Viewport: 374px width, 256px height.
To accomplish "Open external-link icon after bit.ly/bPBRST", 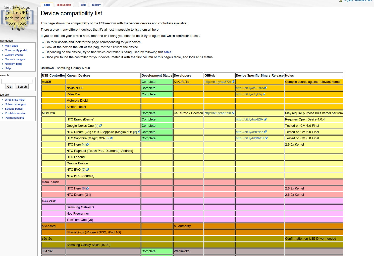I will 266,138.
